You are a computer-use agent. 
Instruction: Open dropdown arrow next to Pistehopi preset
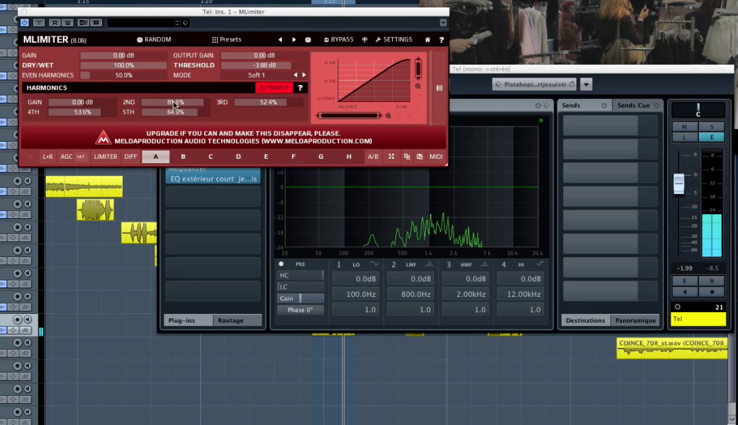coord(586,84)
